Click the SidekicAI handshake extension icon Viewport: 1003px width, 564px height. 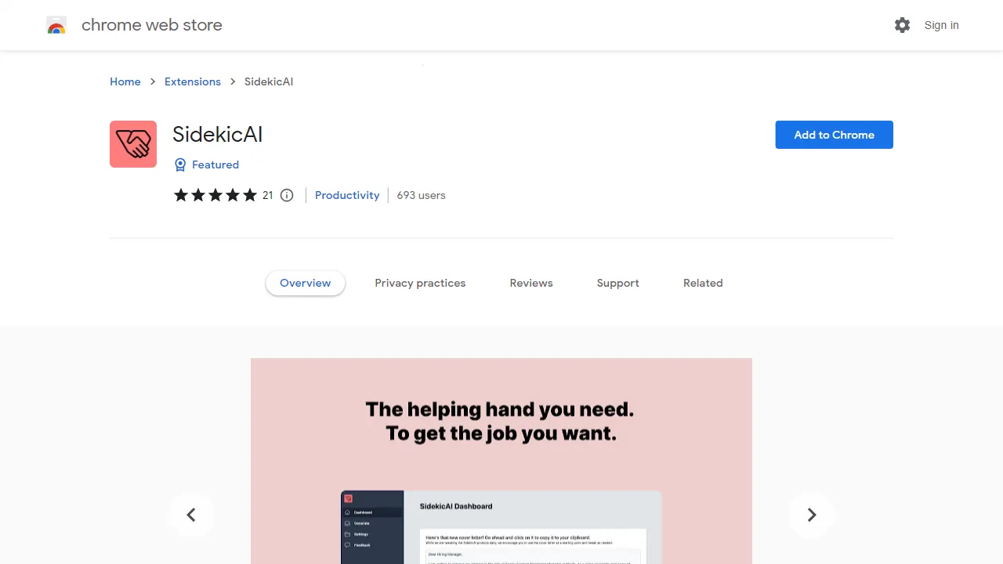click(x=133, y=144)
